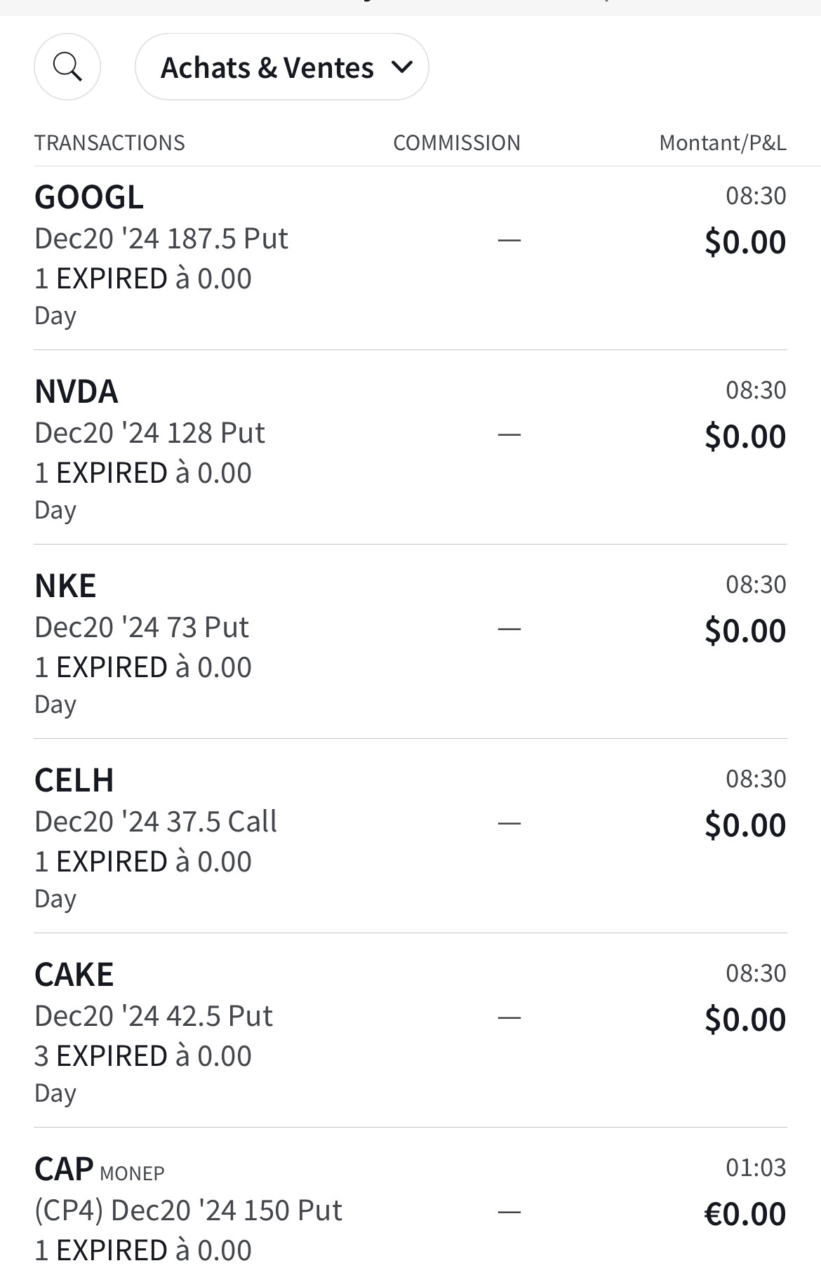Tap CELH Dec20 '24 37.5 Call line
Viewport: 821px width, 1275px height.
[x=156, y=822]
